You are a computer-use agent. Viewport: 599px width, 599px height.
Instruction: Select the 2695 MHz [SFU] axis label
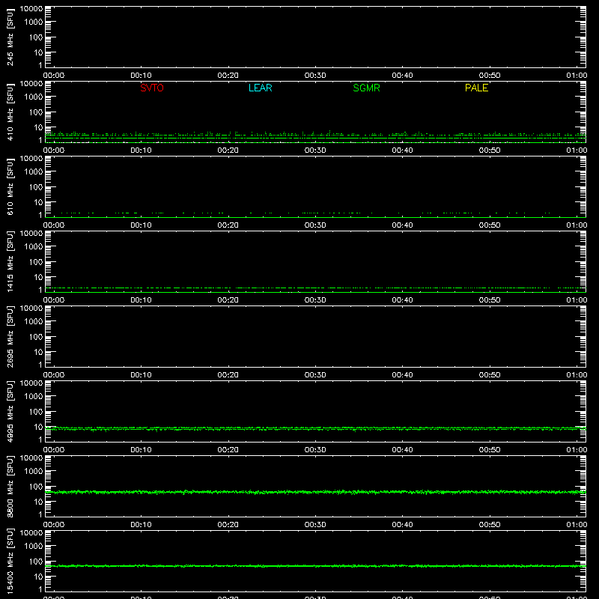(x=10, y=336)
